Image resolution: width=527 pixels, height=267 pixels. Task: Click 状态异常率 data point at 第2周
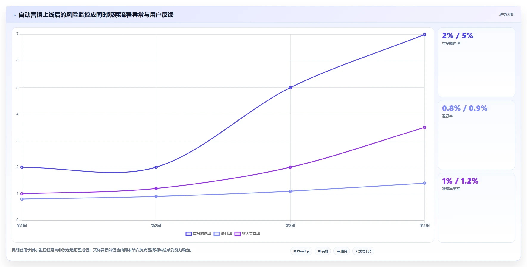click(x=156, y=188)
